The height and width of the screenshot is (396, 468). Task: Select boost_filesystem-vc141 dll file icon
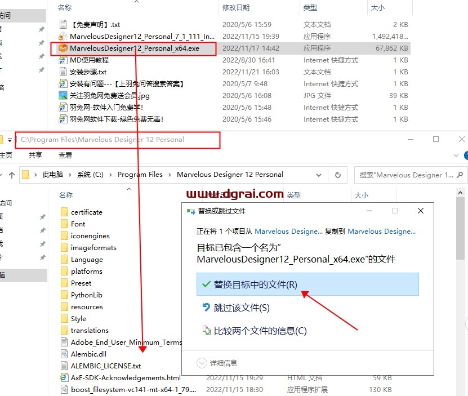coord(64,389)
